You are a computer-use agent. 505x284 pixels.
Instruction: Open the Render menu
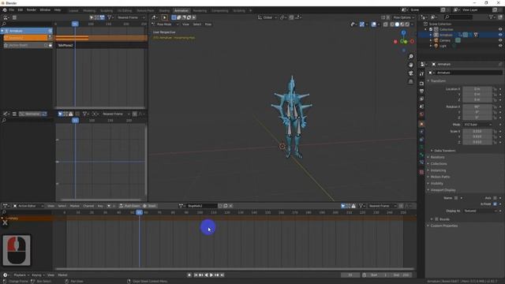[x=32, y=10]
